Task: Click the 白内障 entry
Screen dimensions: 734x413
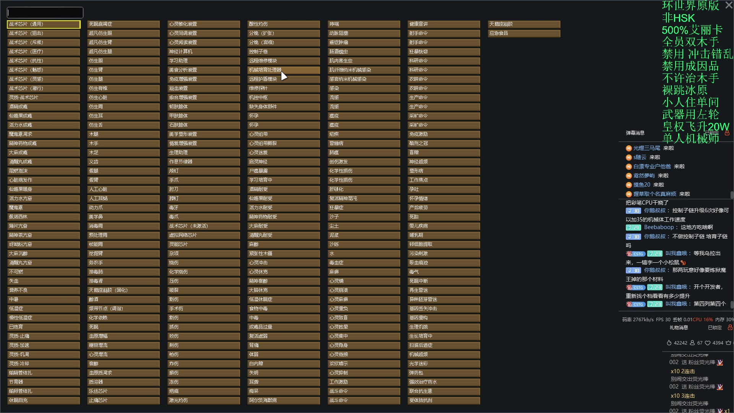Action: 284,364
